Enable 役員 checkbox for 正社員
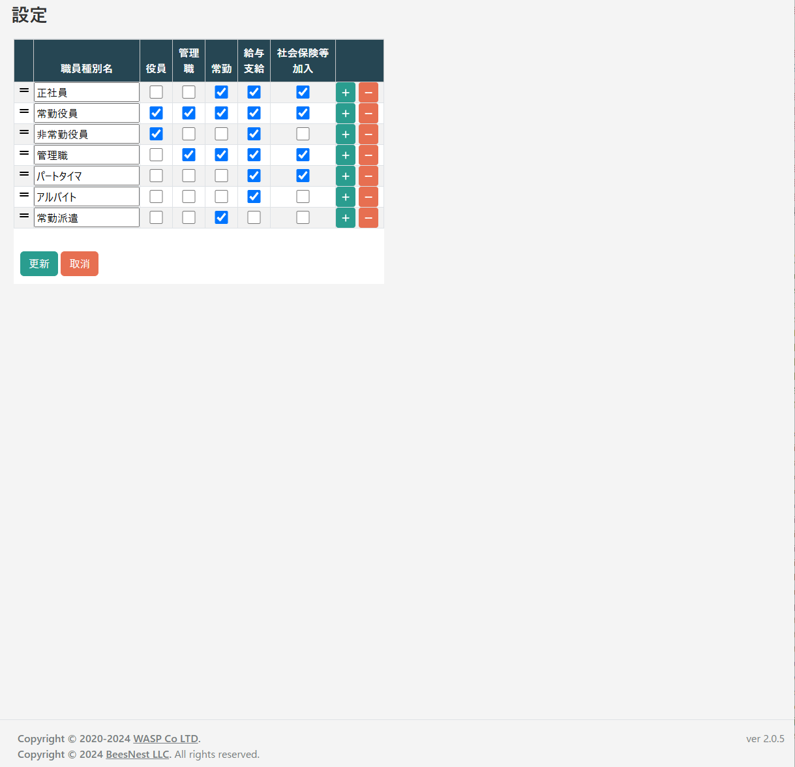The height and width of the screenshot is (767, 795). (x=156, y=92)
